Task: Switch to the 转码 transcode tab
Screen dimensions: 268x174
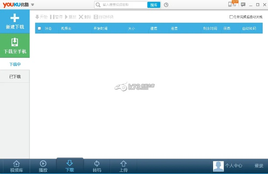Action: click(97, 166)
